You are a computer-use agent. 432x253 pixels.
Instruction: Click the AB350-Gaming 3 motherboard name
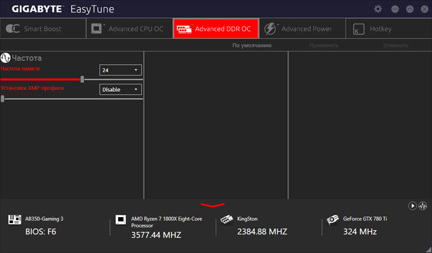(x=44, y=219)
